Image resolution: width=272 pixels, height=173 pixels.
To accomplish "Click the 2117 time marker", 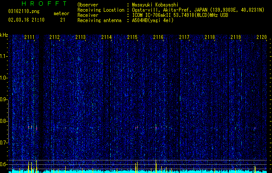I will pyautogui.click(x=184, y=37).
